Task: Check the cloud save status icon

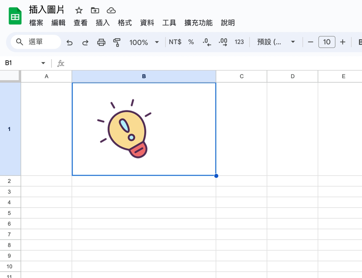Action: 111,11
